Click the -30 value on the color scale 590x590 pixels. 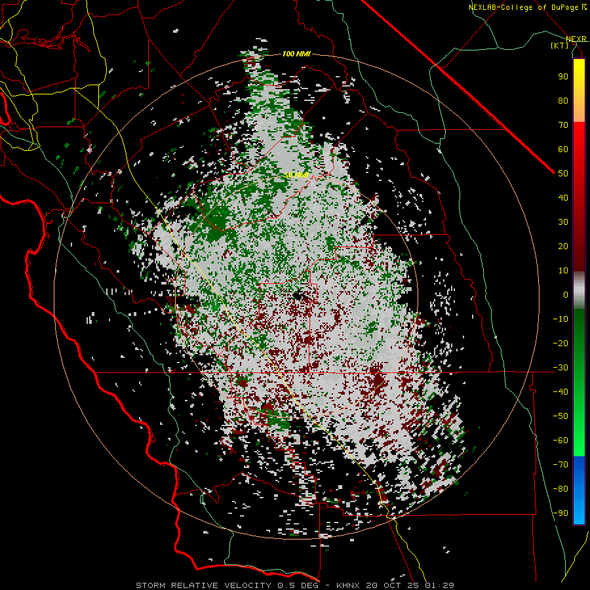pyautogui.click(x=560, y=368)
